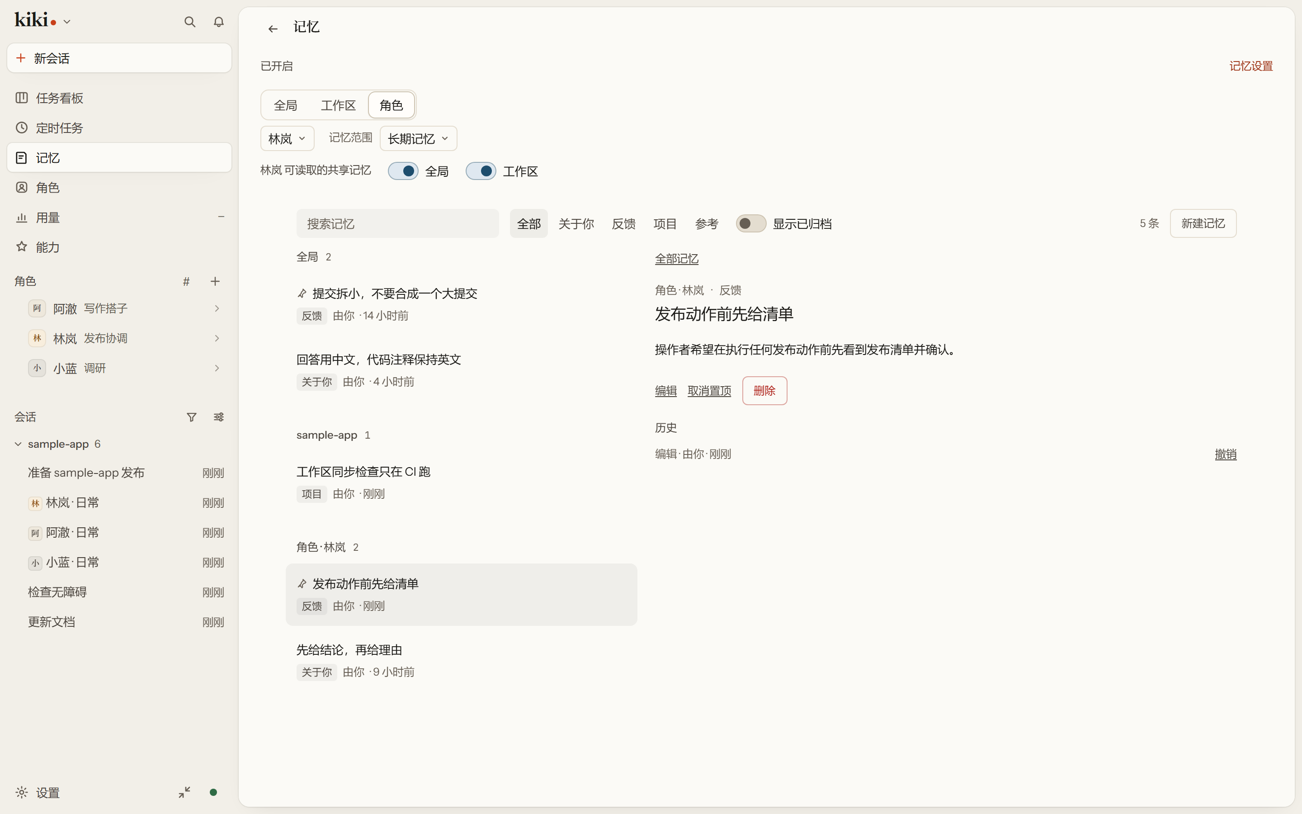The height and width of the screenshot is (814, 1302).
Task: Click the collapse arrows icon near 设置
Action: 184,792
